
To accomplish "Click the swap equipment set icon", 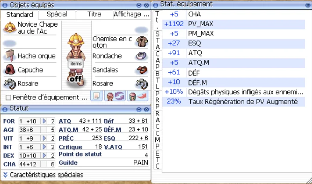I will click(115, 96).
